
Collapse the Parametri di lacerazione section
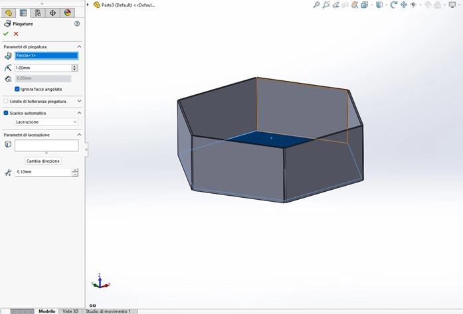click(79, 135)
